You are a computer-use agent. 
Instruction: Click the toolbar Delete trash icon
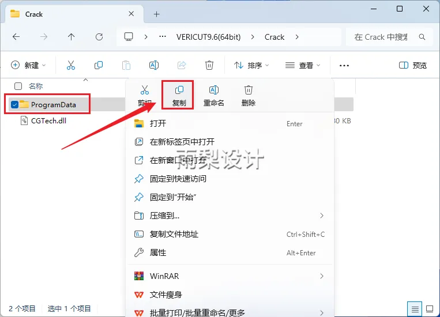(x=209, y=65)
